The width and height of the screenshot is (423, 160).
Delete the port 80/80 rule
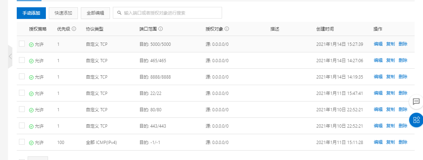[x=403, y=109]
